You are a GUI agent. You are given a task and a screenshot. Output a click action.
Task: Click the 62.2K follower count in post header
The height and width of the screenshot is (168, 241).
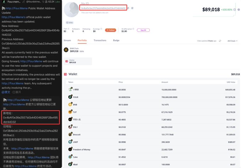(x=51, y=2)
